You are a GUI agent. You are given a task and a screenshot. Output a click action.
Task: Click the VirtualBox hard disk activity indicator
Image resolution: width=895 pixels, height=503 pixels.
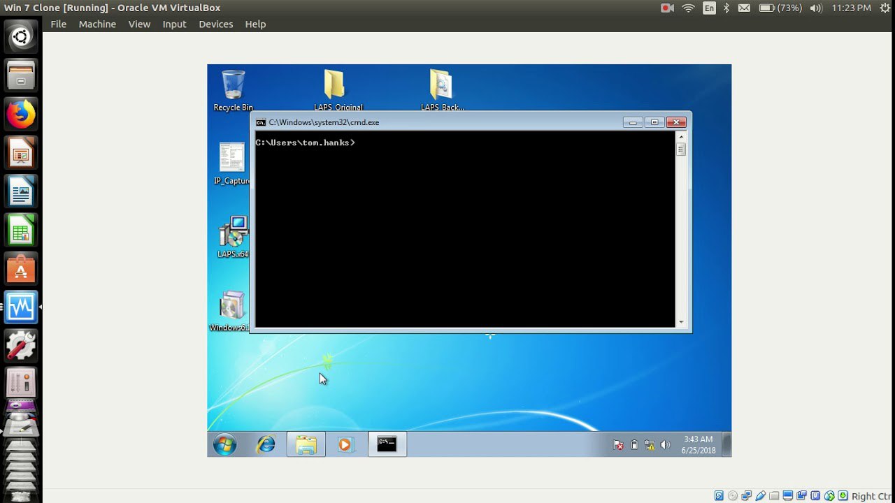719,496
